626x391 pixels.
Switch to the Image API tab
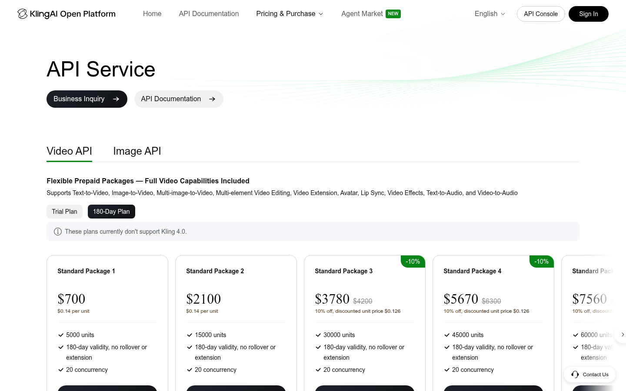click(x=137, y=151)
